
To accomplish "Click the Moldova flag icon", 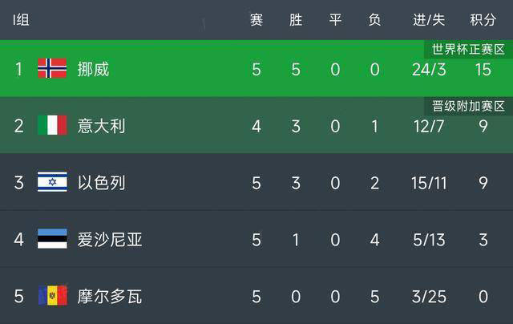I will coord(52,295).
